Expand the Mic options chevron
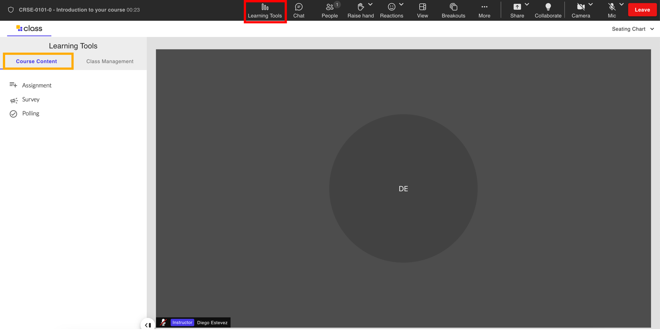The width and height of the screenshot is (660, 330). click(622, 5)
